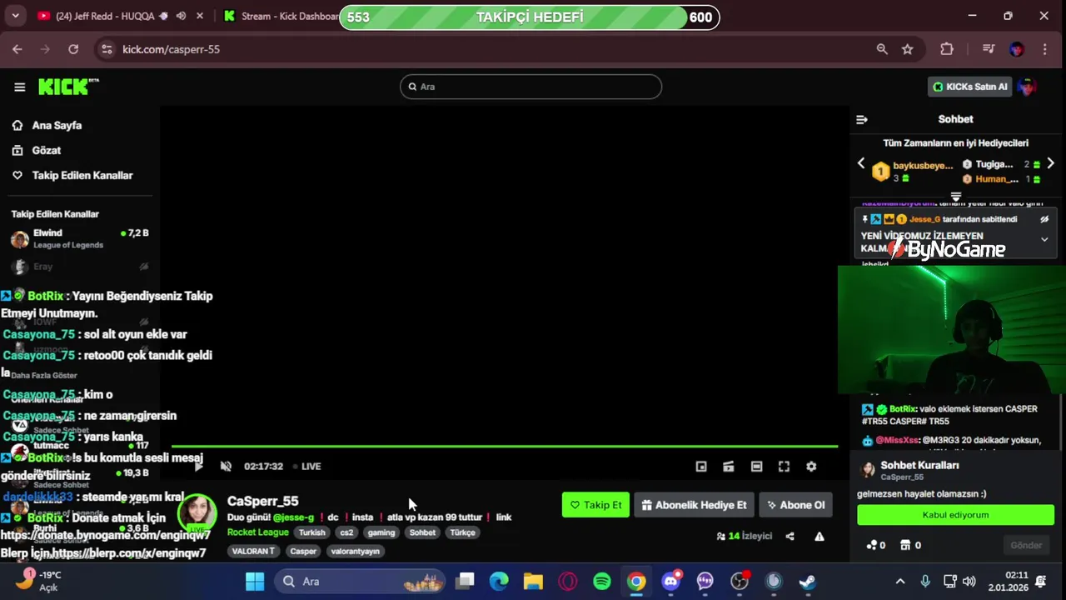The height and width of the screenshot is (600, 1066).
Task: Open Chrome tab search dropdown arrow
Action: [x=16, y=16]
